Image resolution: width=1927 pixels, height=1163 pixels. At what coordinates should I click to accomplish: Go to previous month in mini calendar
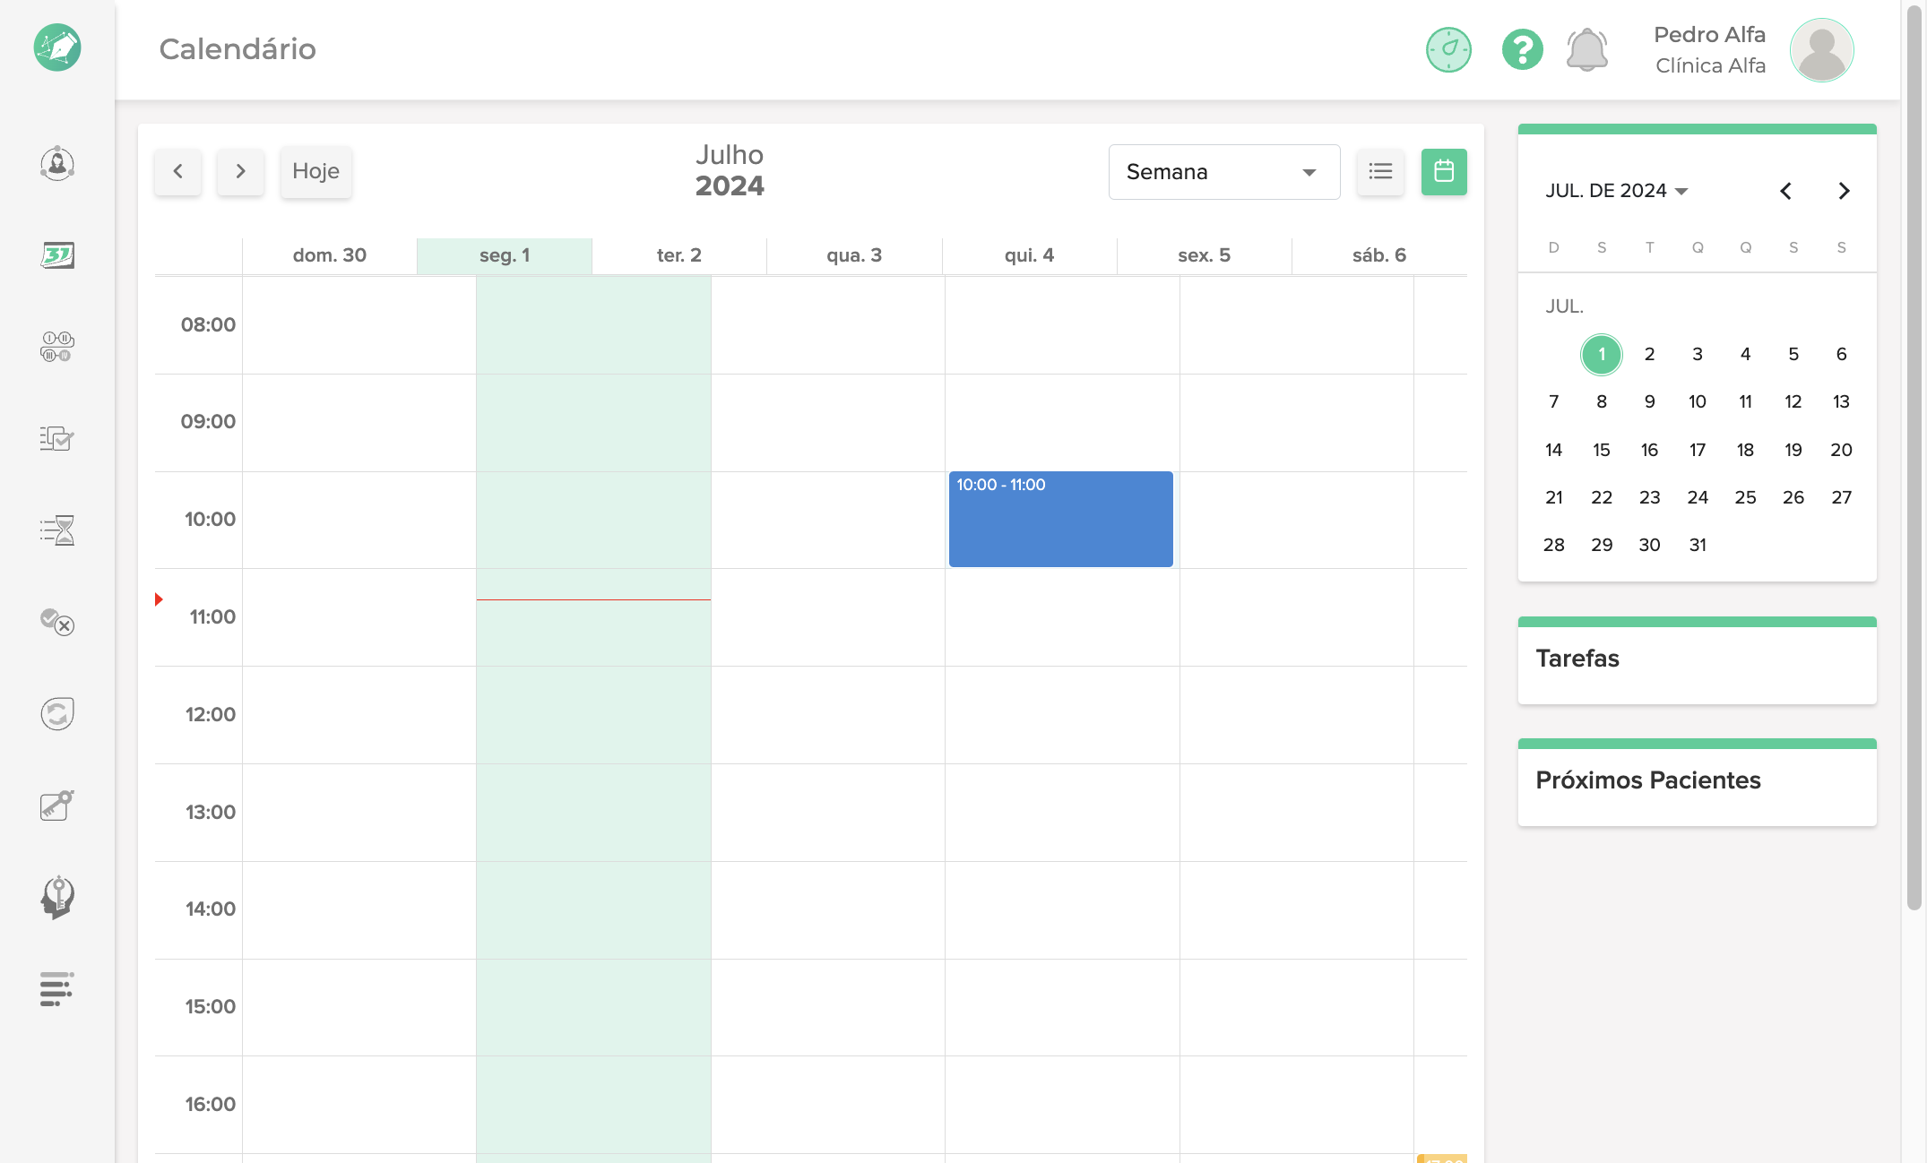point(1785,191)
